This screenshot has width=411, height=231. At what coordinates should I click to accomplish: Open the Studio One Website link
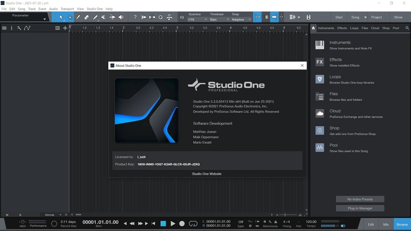pyautogui.click(x=207, y=174)
